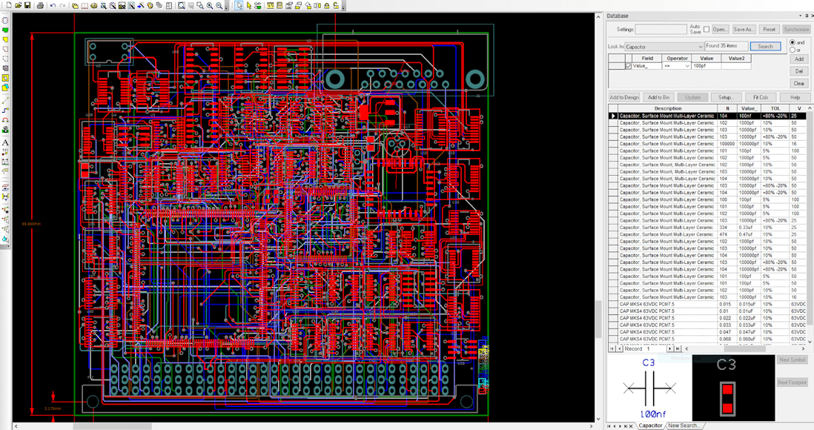Click the open padlock icon in toolbar
Screen dimensions: 814x430
click(x=337, y=5)
